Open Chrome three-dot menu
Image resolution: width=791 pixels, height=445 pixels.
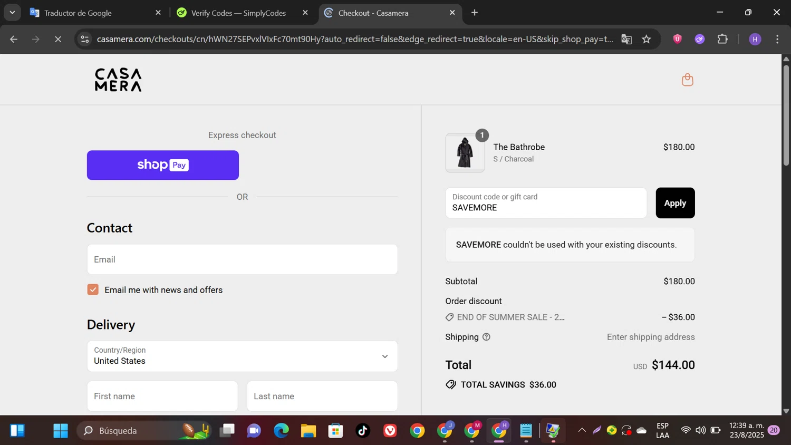(x=777, y=39)
